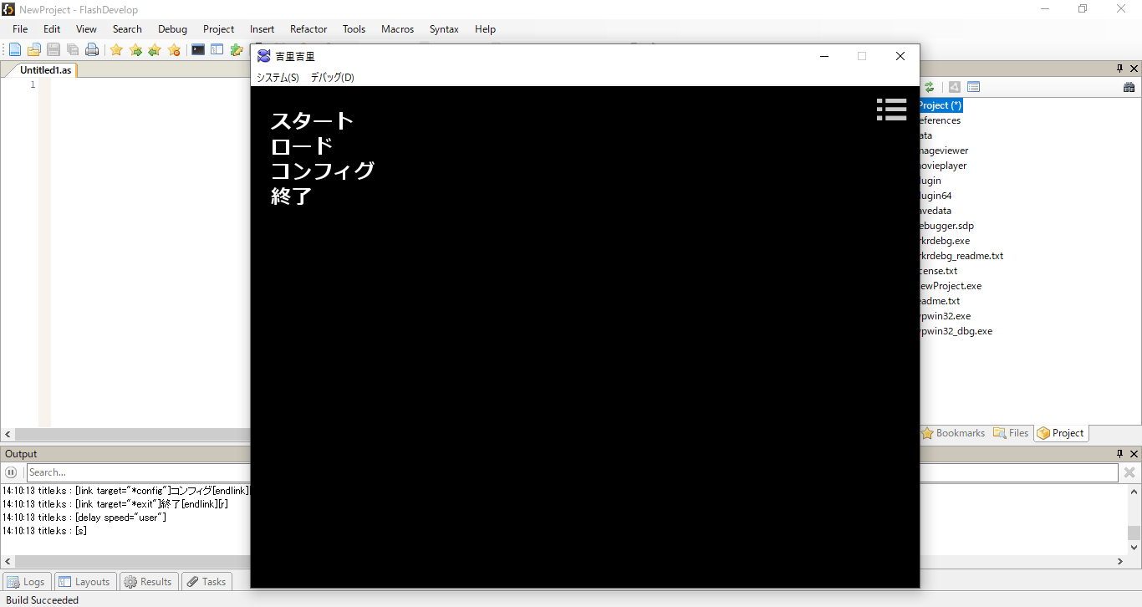The width and height of the screenshot is (1142, 607).
Task: Toggle the pause button in Output panel
Action: tap(12, 472)
